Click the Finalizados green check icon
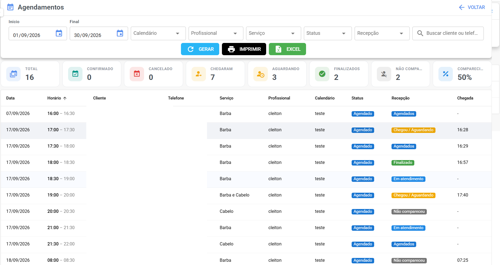The image size is (500, 265). tap(322, 74)
